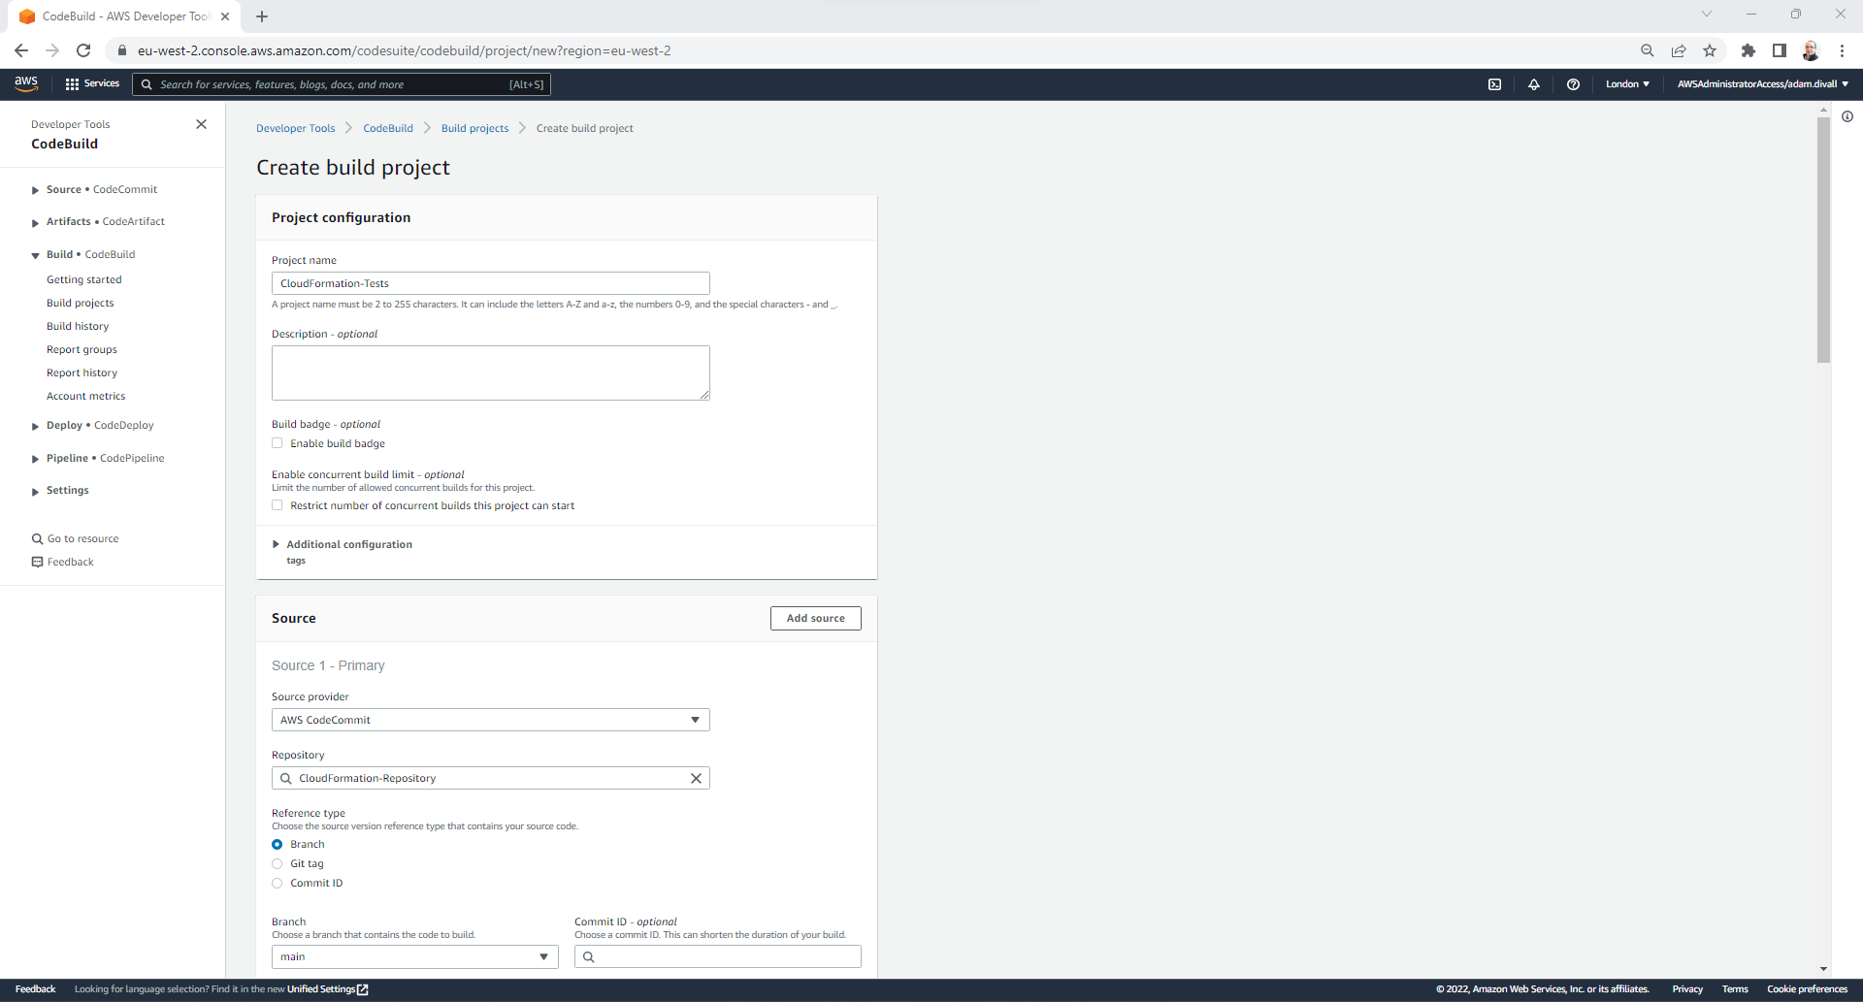Click the AWS logo home icon

point(26,84)
